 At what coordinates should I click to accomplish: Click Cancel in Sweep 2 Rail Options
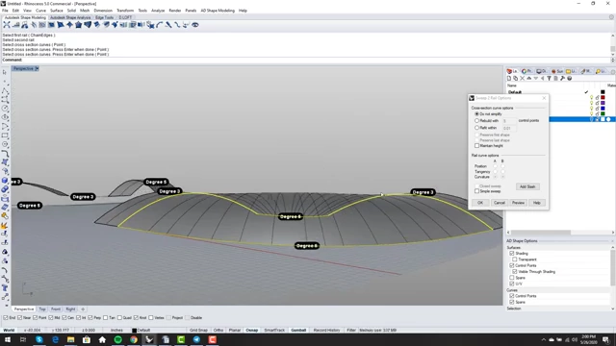pyautogui.click(x=500, y=203)
